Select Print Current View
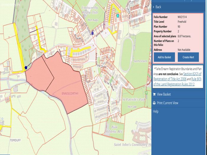207x155 pixels. [x=167, y=103]
